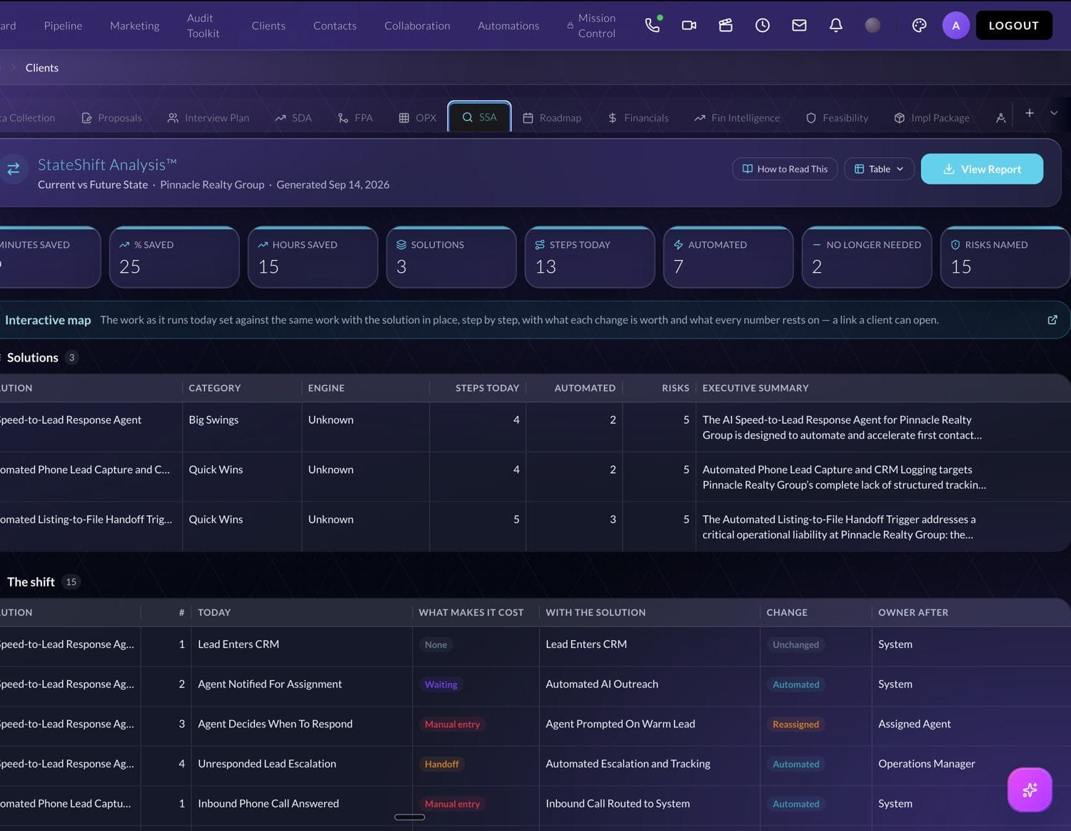Screen dimensions: 1071x831
Task: Switch to the Impl Package tab
Action: click(932, 118)
